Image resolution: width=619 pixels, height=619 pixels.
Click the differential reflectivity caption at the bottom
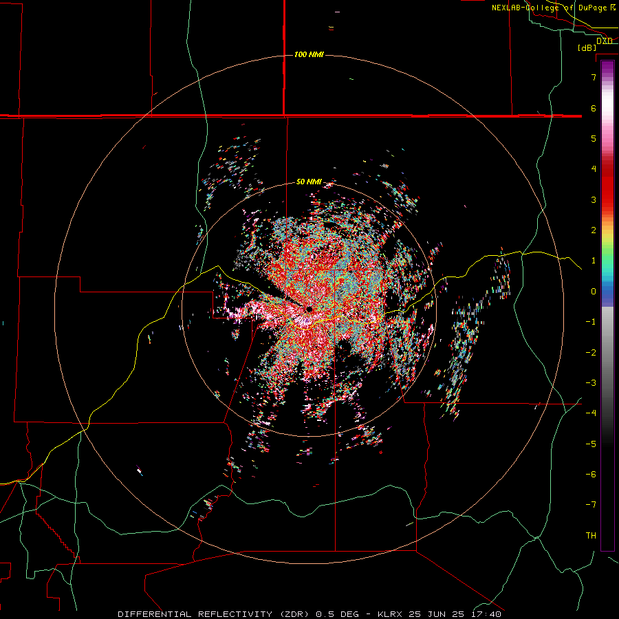click(309, 614)
